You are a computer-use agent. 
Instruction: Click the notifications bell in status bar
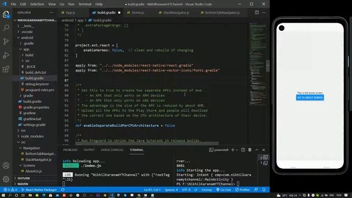[264, 190]
